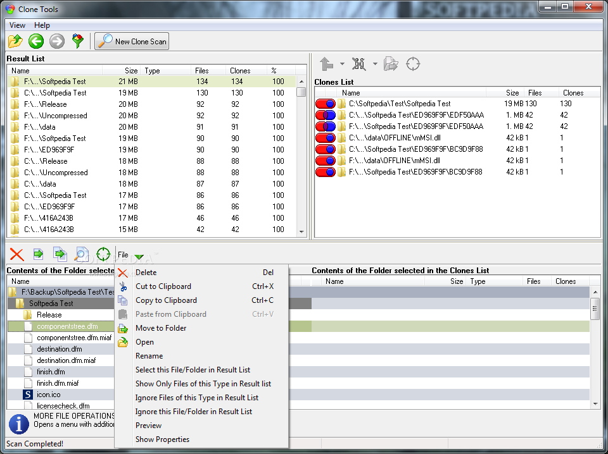Viewport: 608px width, 454px height.
Task: Click bottom contents pane scroll down arrow
Action: 595,404
